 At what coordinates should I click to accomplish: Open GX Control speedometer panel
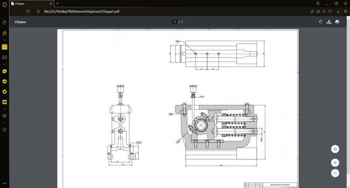tap(5, 23)
